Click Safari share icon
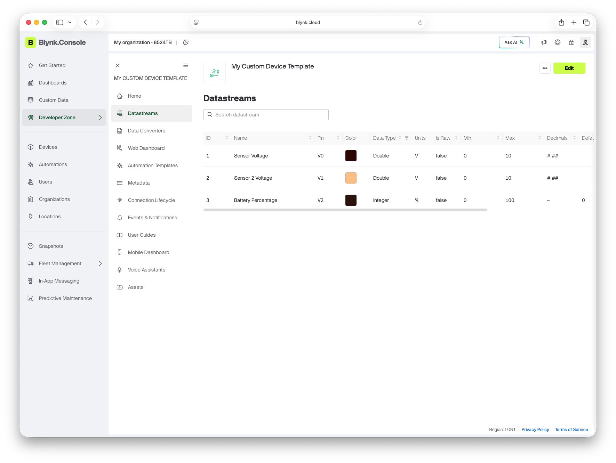 [561, 22]
